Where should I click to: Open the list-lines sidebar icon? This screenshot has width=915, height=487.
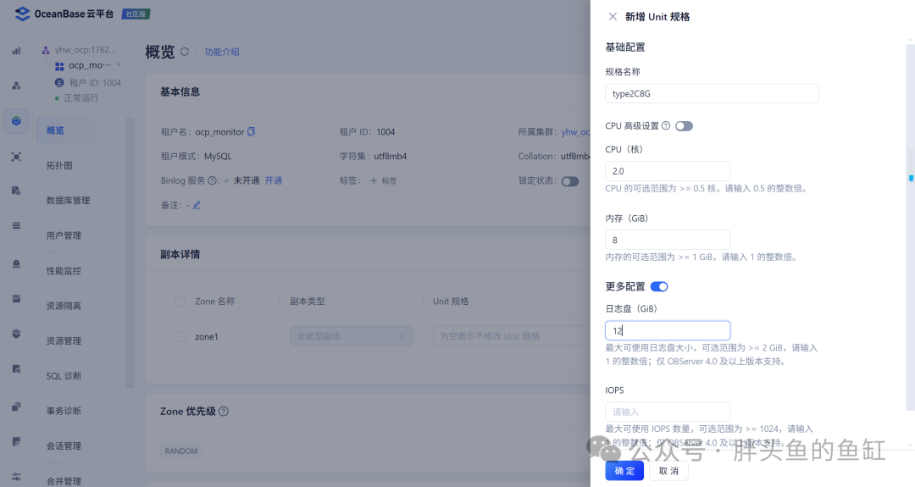click(x=16, y=225)
